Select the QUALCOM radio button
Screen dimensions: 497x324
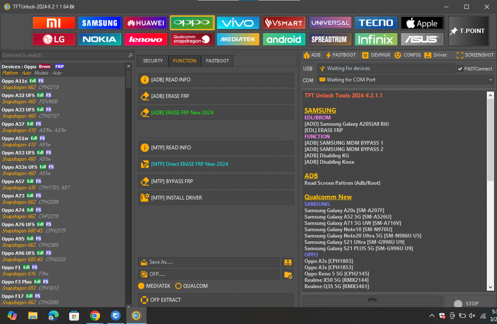coord(179,286)
